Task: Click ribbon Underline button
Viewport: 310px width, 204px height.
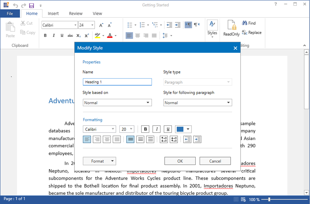Action: pyautogui.click(x=62, y=36)
